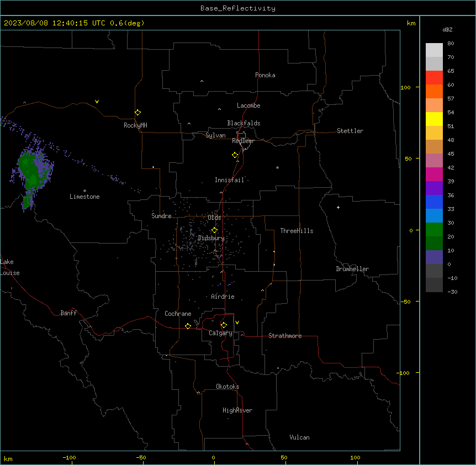Click the Drumheller label
The width and height of the screenshot is (476, 465).
352,269
